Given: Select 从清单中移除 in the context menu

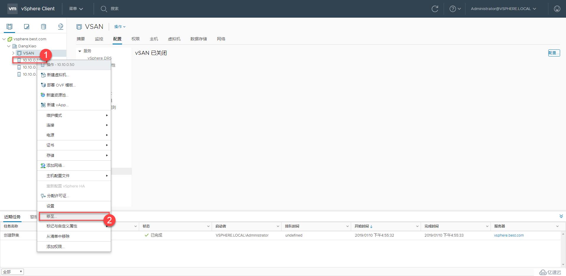Looking at the screenshot, I should point(74,236).
